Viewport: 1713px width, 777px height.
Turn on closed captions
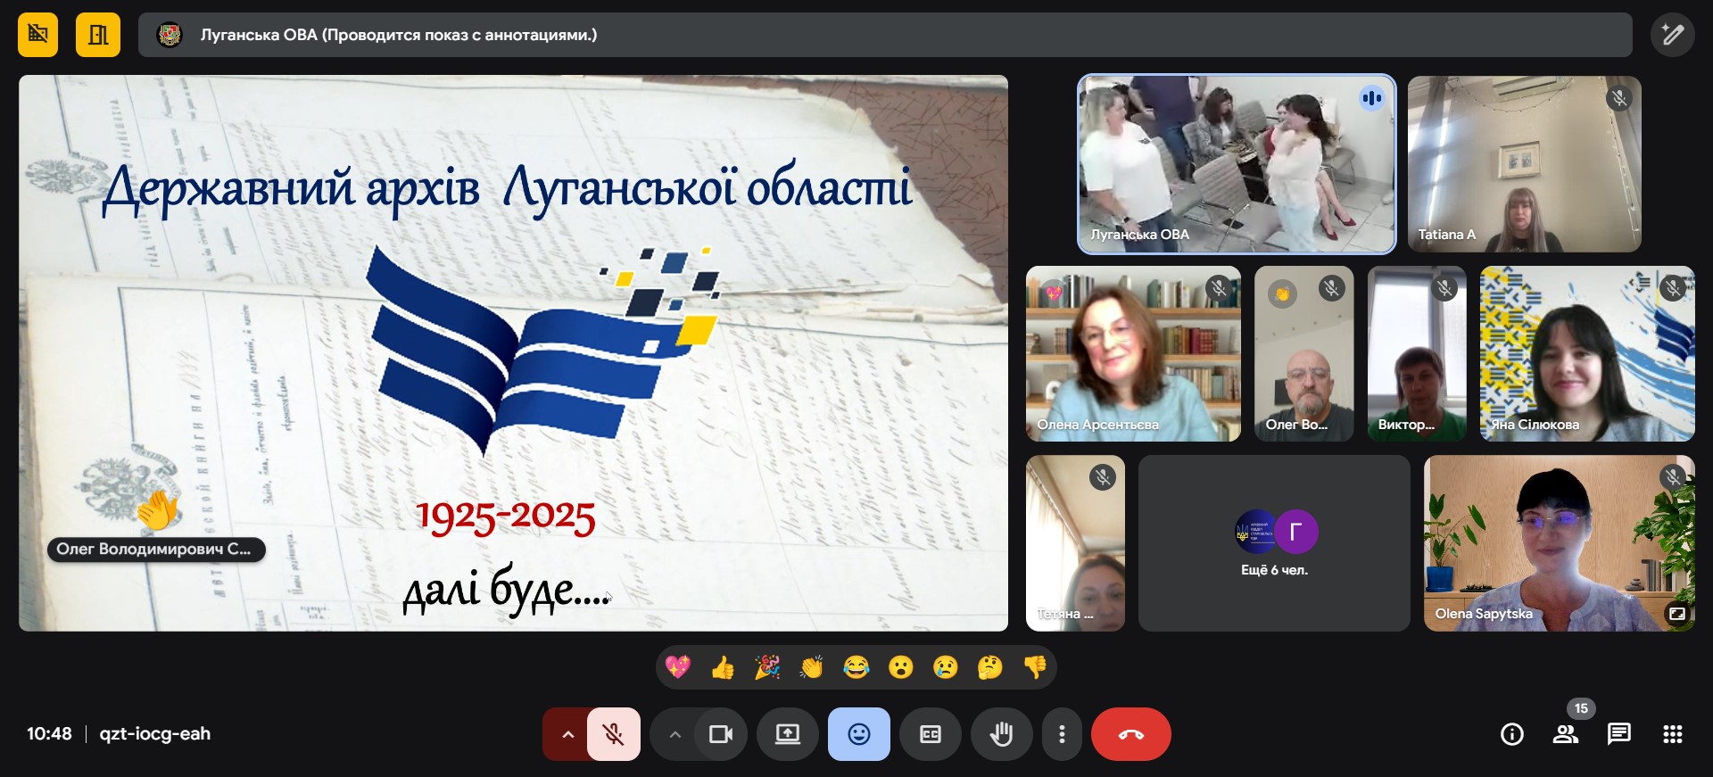click(931, 734)
